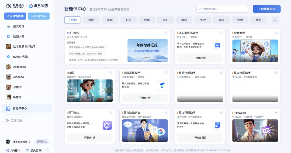The image size is (291, 153).
Task: Click 开始对话 on the 文稿写作助手 card
Action: point(145,98)
